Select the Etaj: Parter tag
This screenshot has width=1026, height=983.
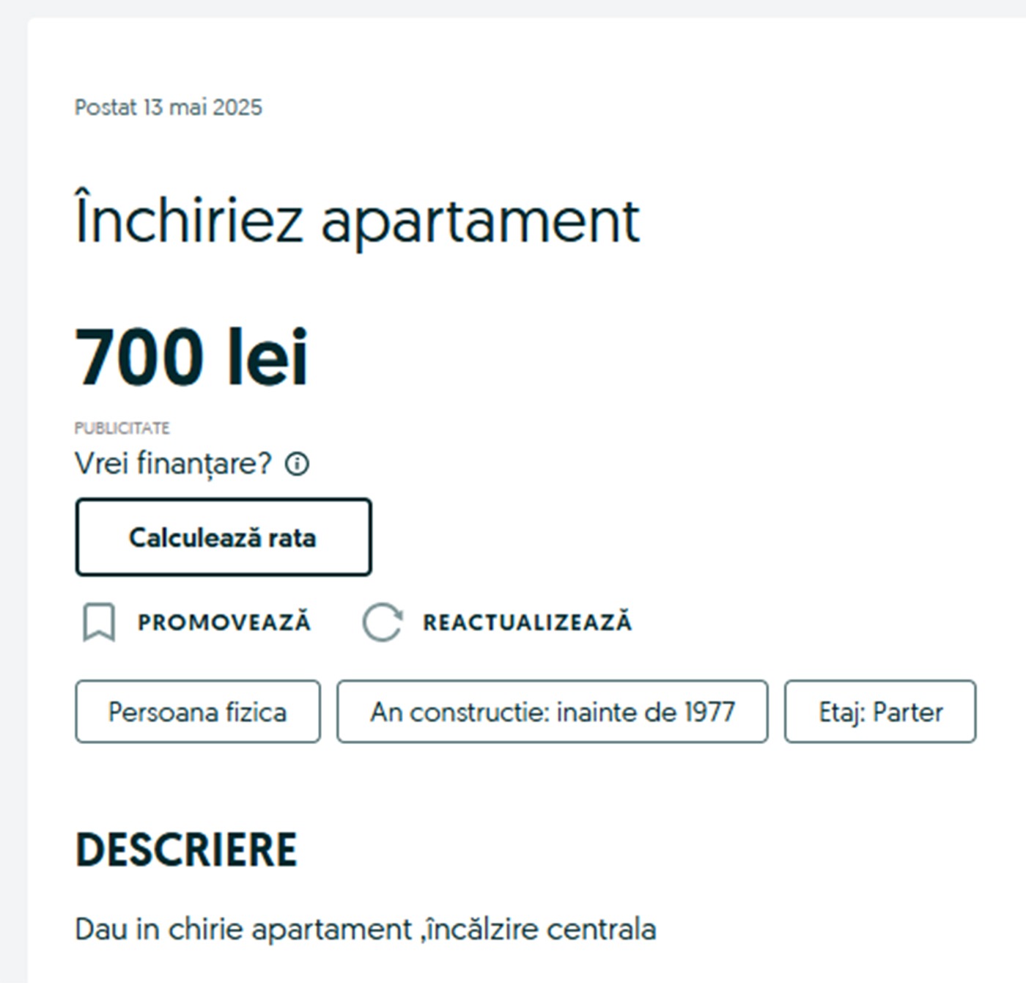[x=879, y=712]
